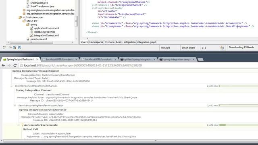The height and width of the screenshot is (145, 258).
Task: Click the 1 : 1 cursor position
Action: point(204,48)
